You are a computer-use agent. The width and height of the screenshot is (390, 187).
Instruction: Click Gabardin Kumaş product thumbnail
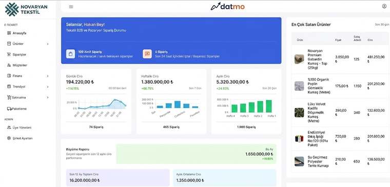click(299, 59)
